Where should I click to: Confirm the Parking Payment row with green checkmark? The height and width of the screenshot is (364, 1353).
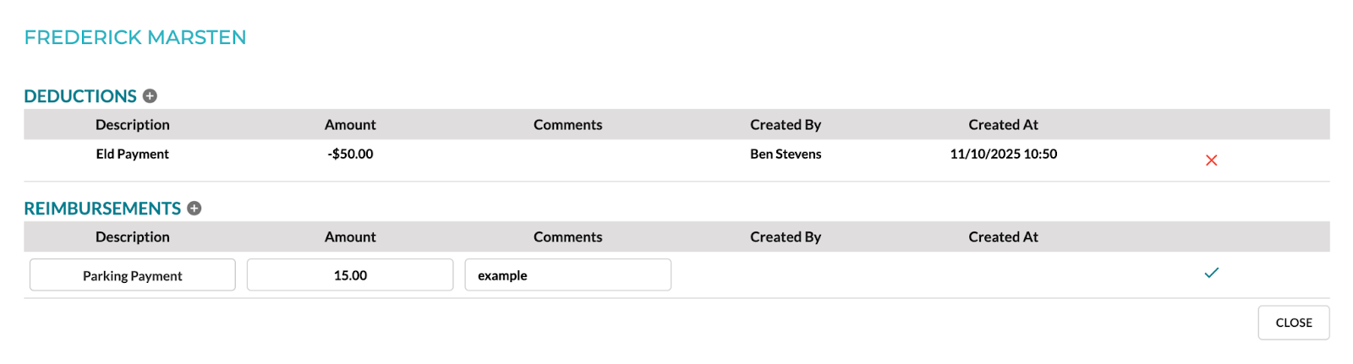1211,273
